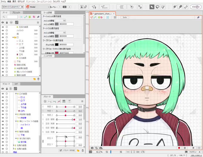Open the SDK4.0/Cubism4.0 target dropdown
This screenshot has width=203, height=157.
[x=22, y=7]
